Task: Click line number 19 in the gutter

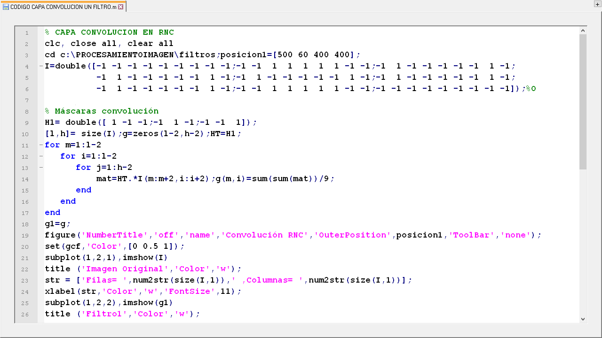Action: click(x=26, y=235)
